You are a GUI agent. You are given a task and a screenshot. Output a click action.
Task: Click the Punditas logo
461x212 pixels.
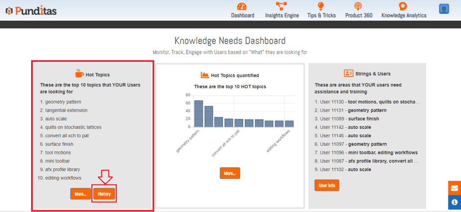pyautogui.click(x=31, y=11)
